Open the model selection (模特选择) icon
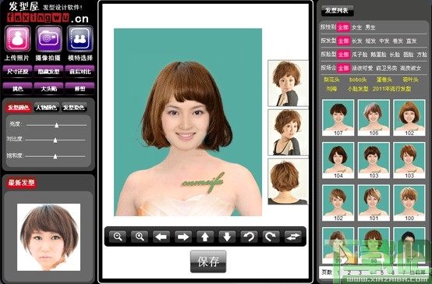This screenshot has height=284, width=432. pyautogui.click(x=80, y=38)
